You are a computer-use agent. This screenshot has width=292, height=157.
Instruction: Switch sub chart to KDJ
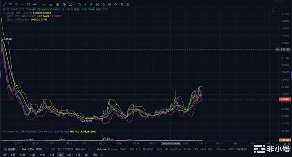[138, 149]
